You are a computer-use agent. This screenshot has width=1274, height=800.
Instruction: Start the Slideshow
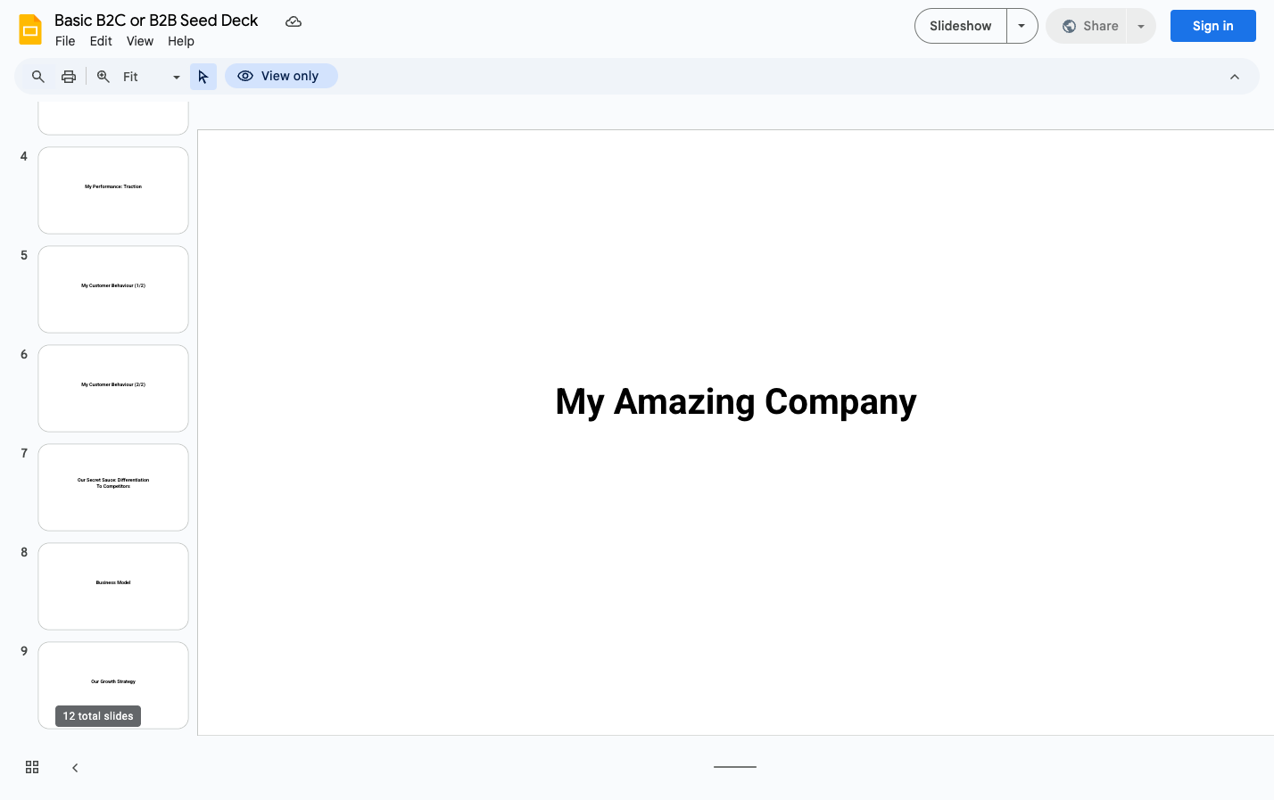[960, 26]
